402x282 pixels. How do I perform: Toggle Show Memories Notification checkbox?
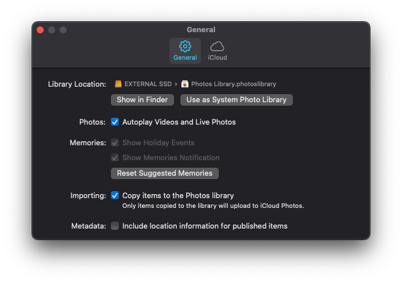[x=115, y=157]
